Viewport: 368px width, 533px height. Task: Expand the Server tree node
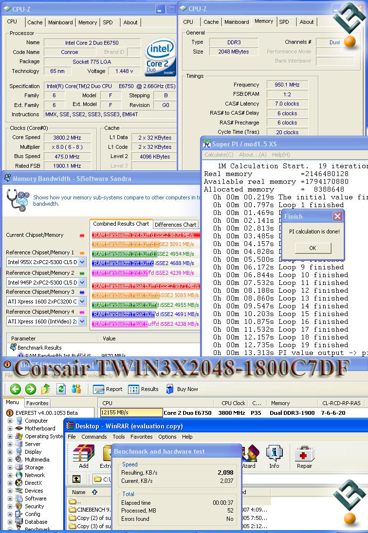(10, 444)
